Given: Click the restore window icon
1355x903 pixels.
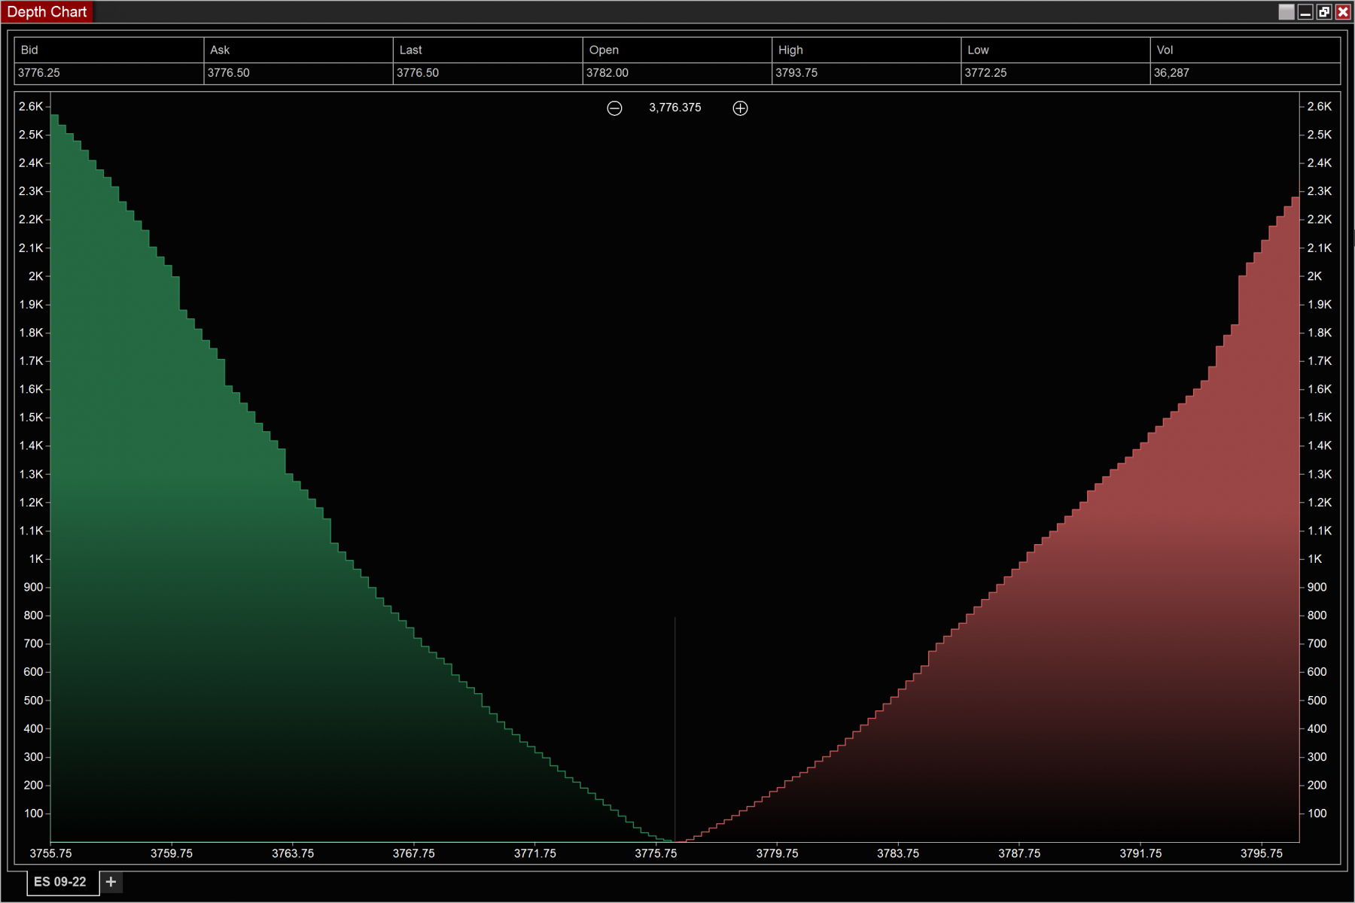Looking at the screenshot, I should click(1323, 11).
